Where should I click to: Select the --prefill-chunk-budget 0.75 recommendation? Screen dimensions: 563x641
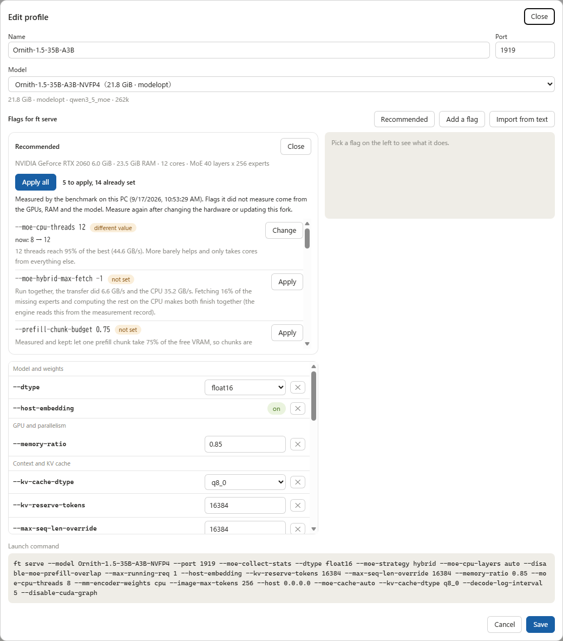(63, 330)
